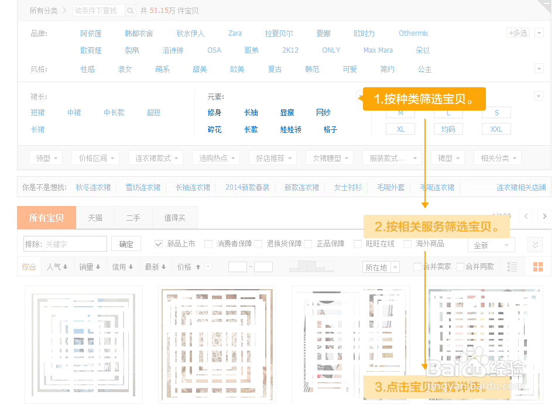Screen dimensions: 555x405
Task: Tick the 旺旺在线 checkbox
Action: [358, 244]
